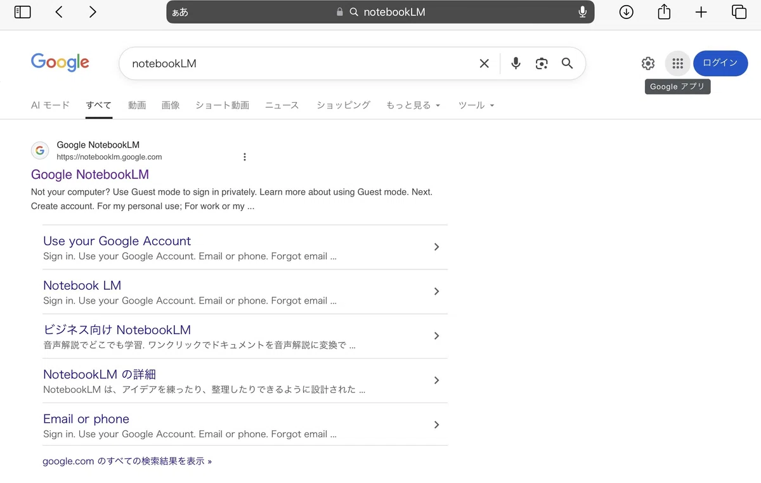Open the ショッピング tab
The height and width of the screenshot is (483, 761).
coord(343,105)
